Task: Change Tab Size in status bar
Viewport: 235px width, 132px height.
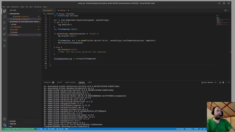Action: 189,129
